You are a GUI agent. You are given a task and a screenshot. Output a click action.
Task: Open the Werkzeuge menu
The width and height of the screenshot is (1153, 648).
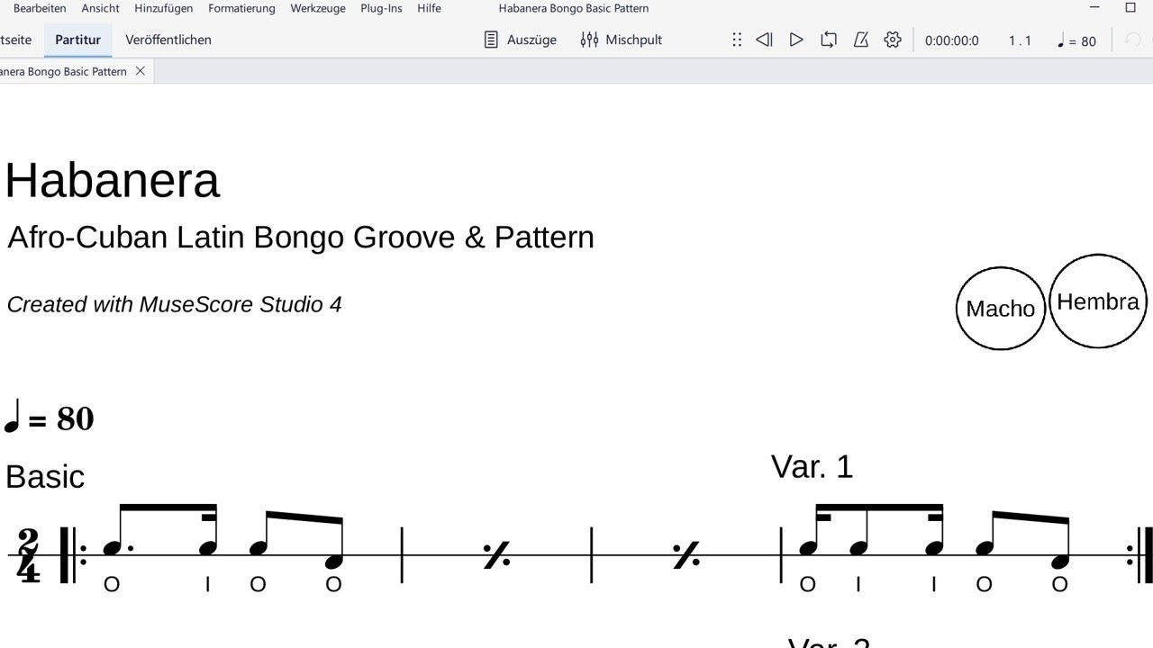(318, 8)
